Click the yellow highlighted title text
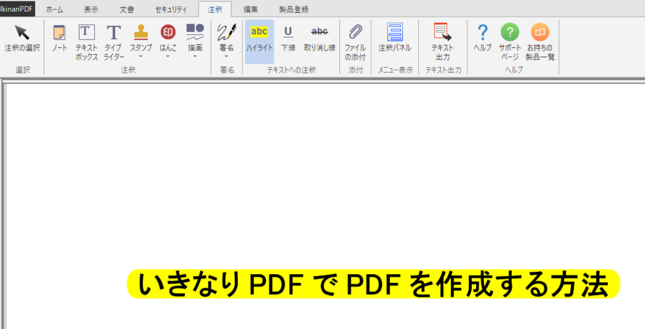Screen dimensions: 645x329 [373, 285]
